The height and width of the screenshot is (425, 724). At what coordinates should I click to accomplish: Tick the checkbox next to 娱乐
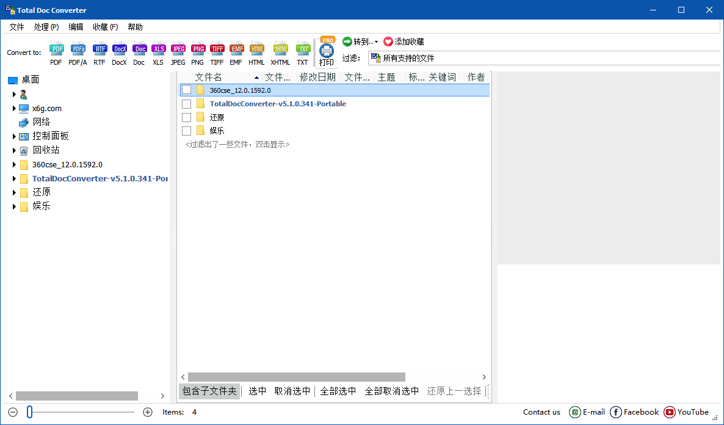pyautogui.click(x=186, y=130)
